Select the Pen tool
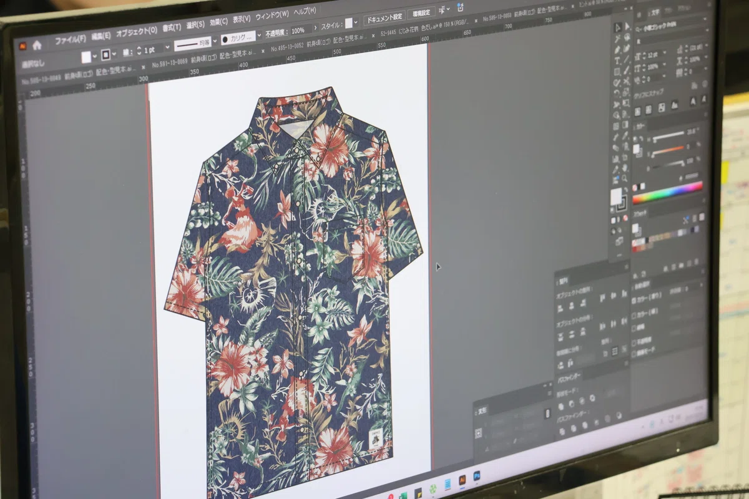 (617, 49)
